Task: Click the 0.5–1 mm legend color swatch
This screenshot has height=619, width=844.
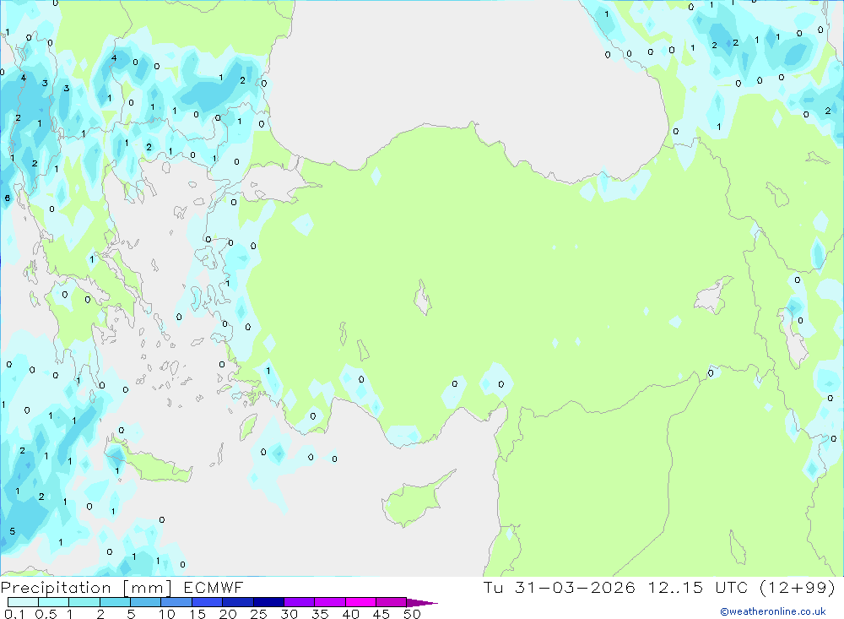Action: [54, 602]
